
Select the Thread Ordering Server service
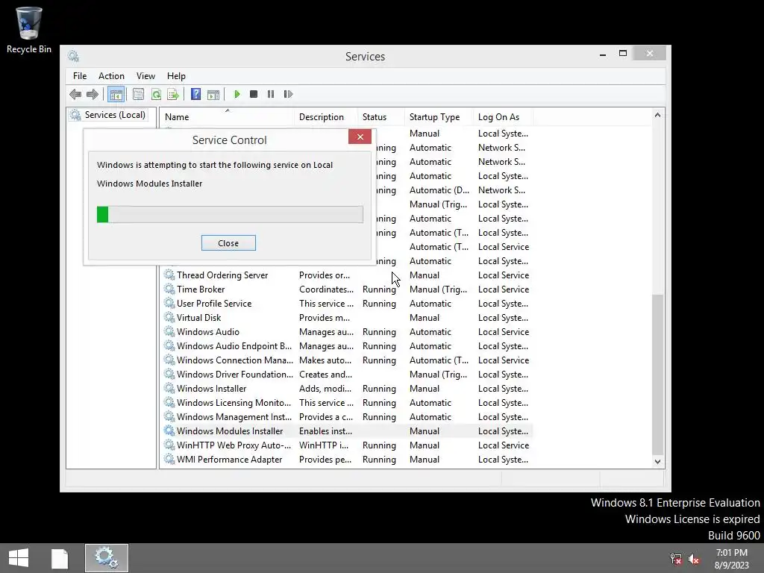tap(347, 275)
